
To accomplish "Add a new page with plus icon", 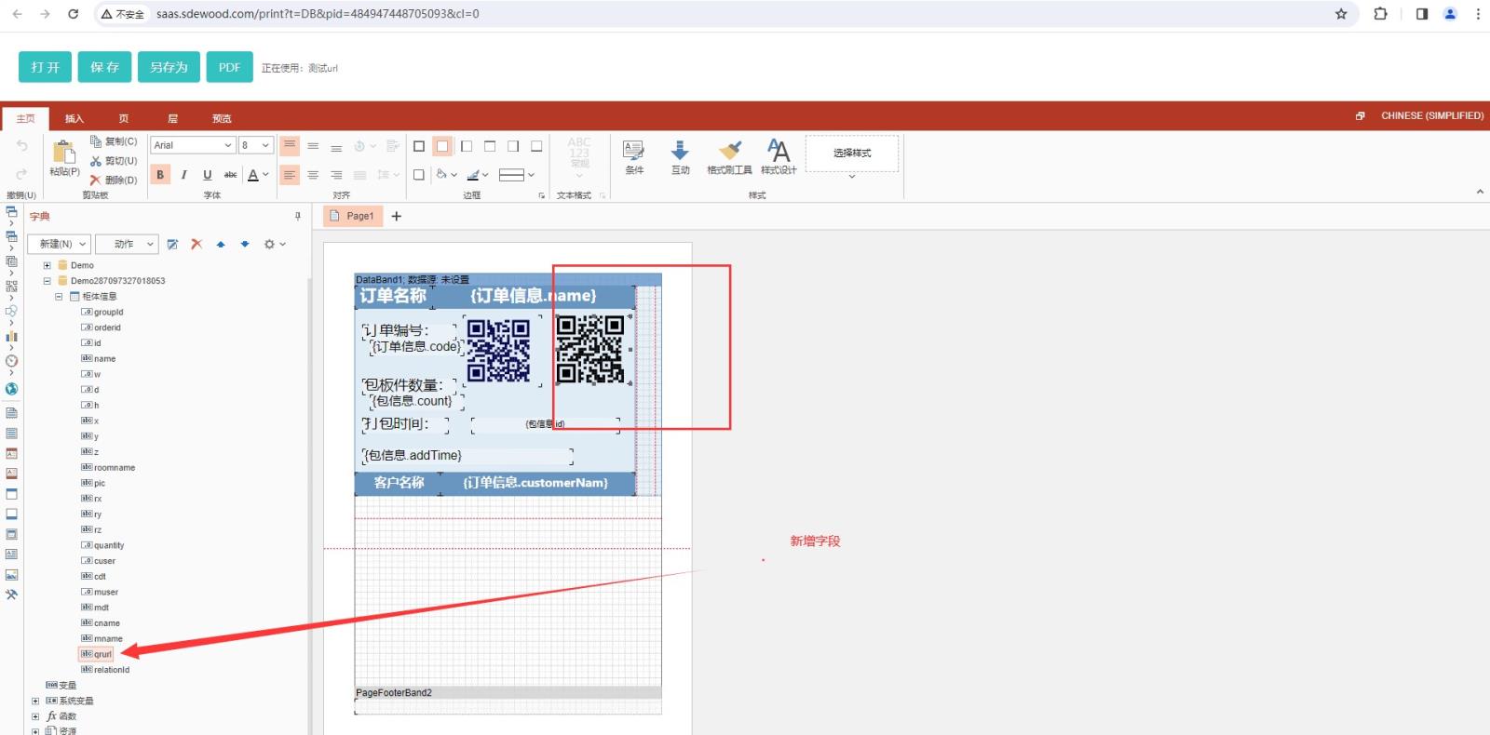I will pos(396,216).
